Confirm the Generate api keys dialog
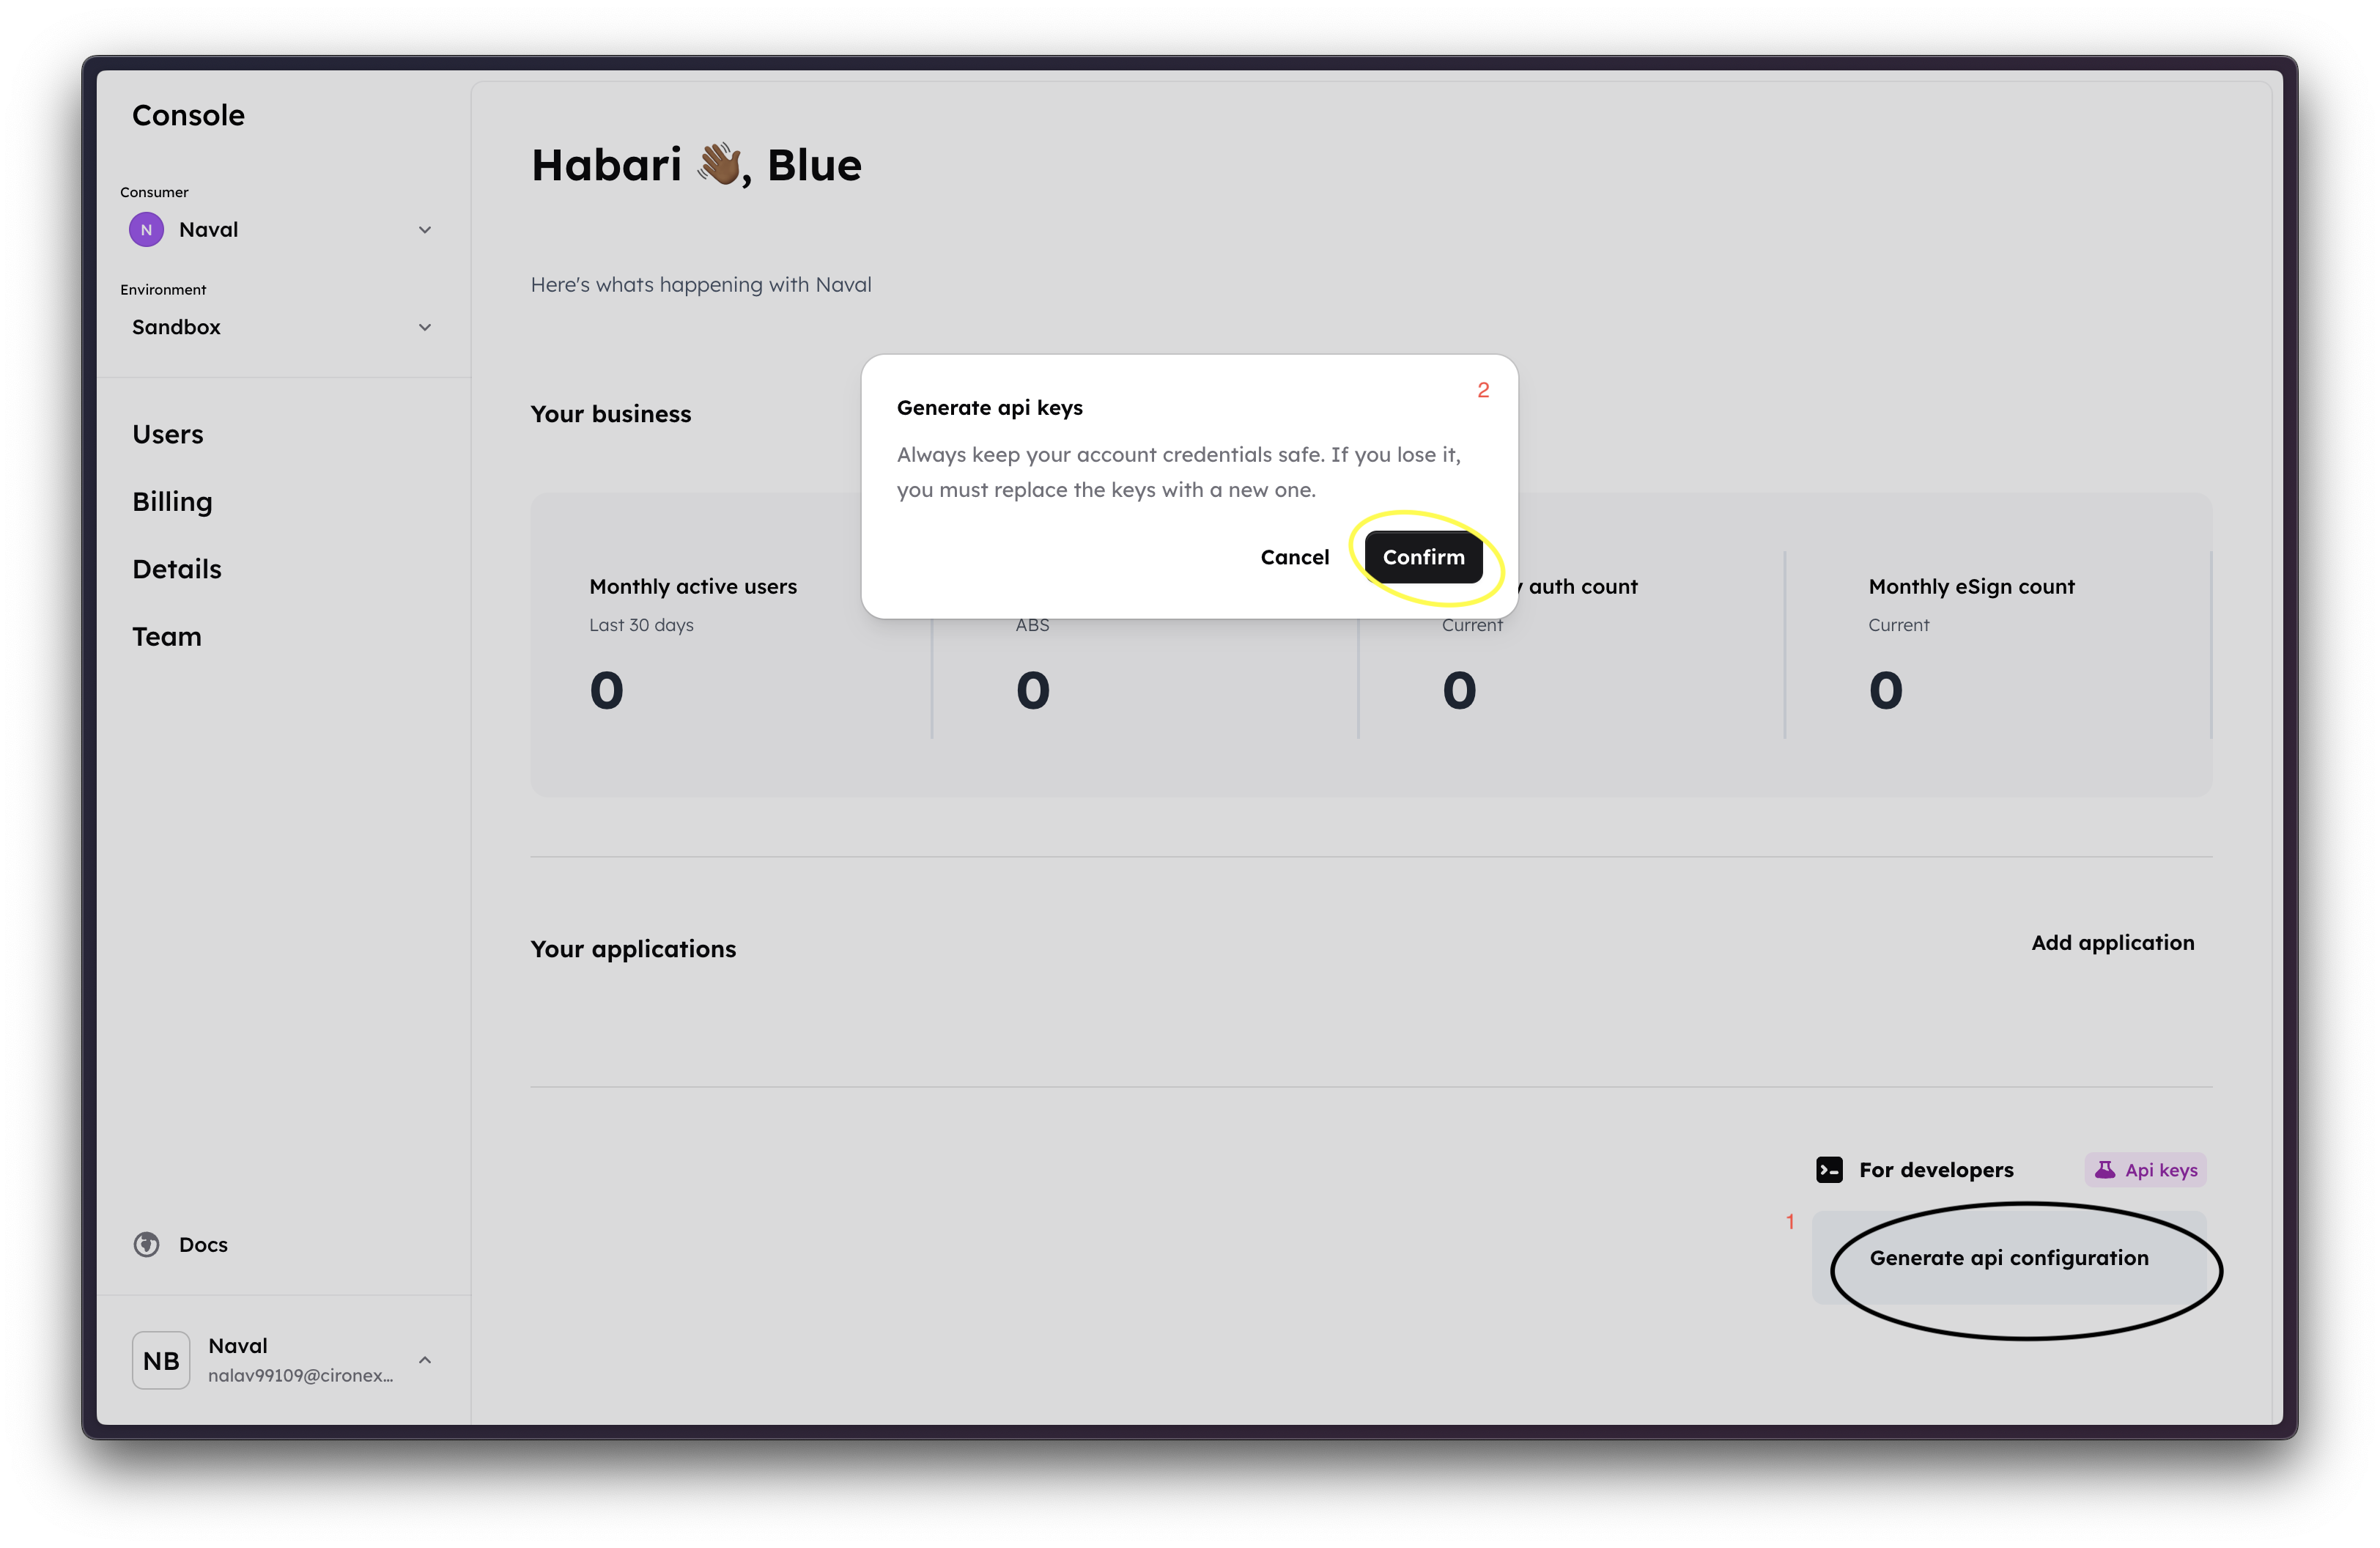 coord(1422,556)
